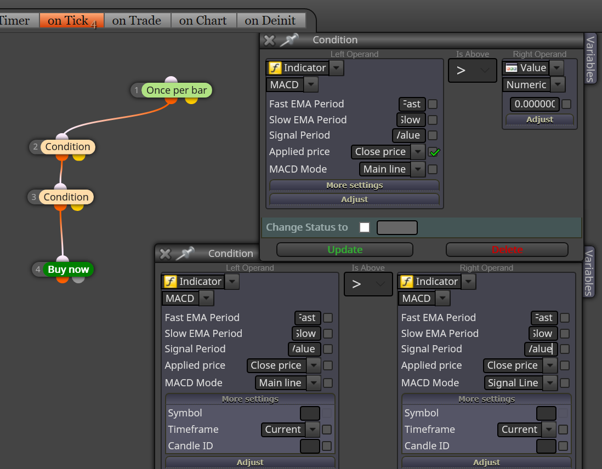602x469 pixels.
Task: Open the Value type dropdown in Right Operand
Action: [x=556, y=68]
